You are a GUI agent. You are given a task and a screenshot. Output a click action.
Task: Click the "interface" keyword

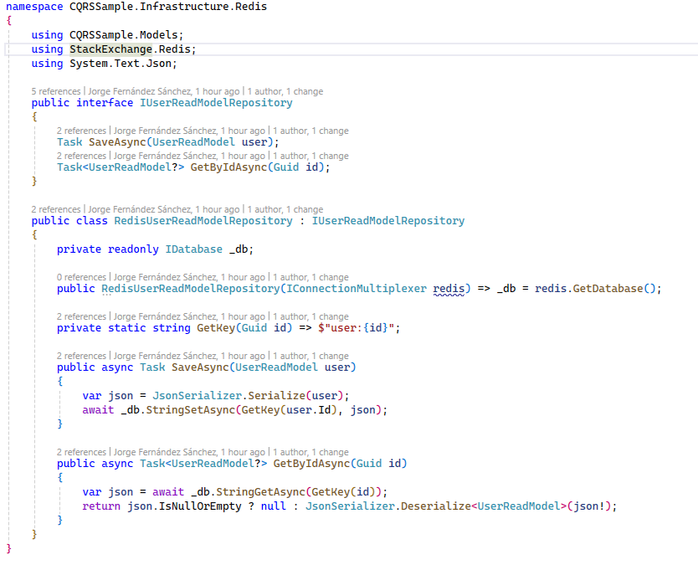pos(105,103)
